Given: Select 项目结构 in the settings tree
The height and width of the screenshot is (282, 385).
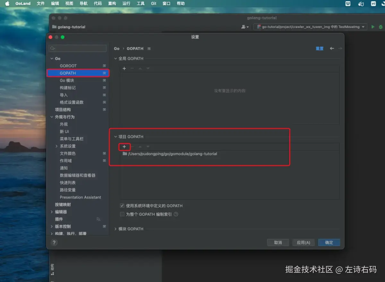Looking at the screenshot, I should 63,110.
